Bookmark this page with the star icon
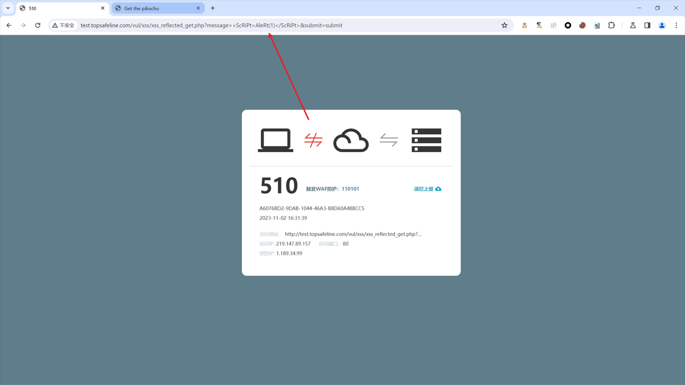 (504, 25)
